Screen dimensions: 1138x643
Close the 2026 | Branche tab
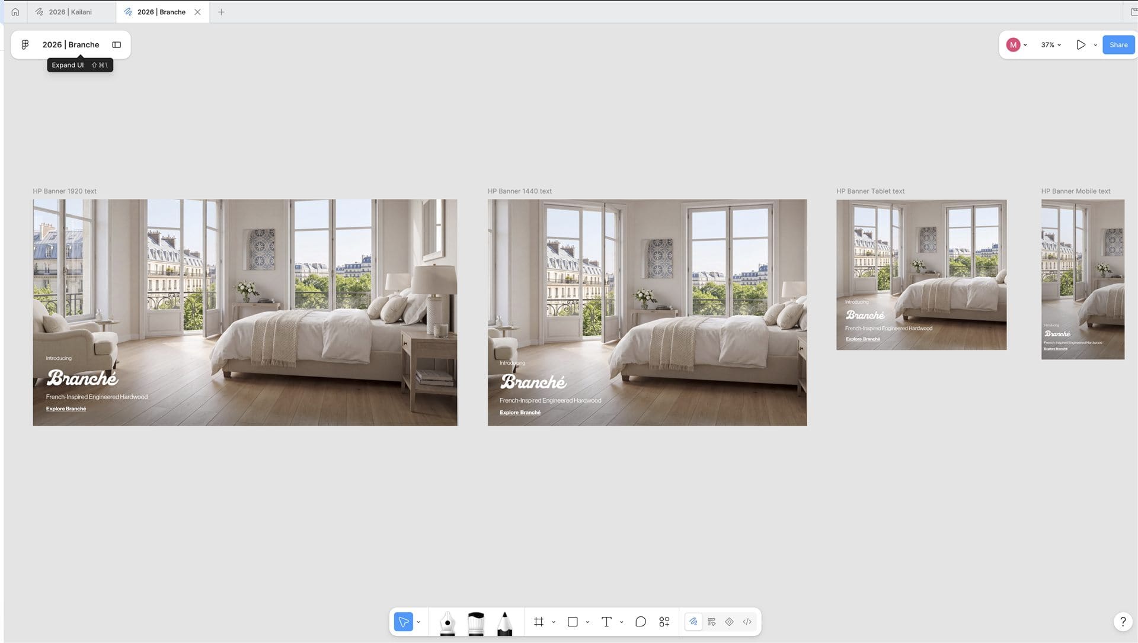click(x=197, y=12)
